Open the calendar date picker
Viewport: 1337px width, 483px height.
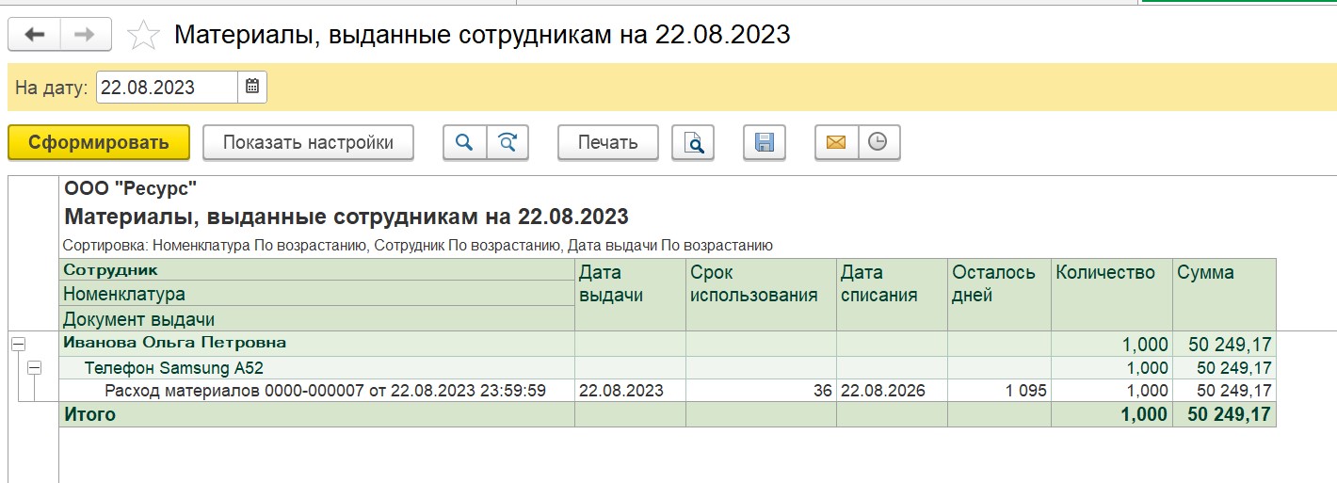(252, 88)
